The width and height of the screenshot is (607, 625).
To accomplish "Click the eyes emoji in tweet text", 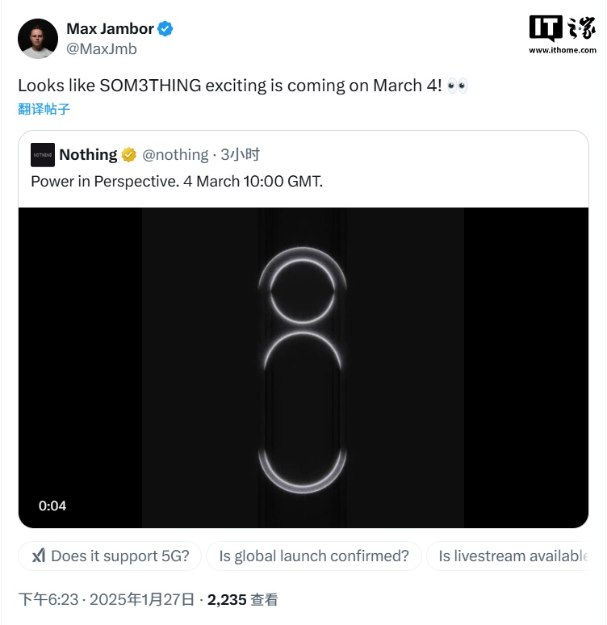I will [457, 86].
